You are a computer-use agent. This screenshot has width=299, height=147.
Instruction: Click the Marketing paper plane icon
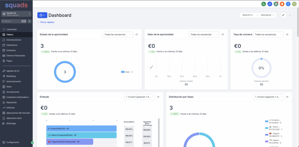tap(4, 76)
